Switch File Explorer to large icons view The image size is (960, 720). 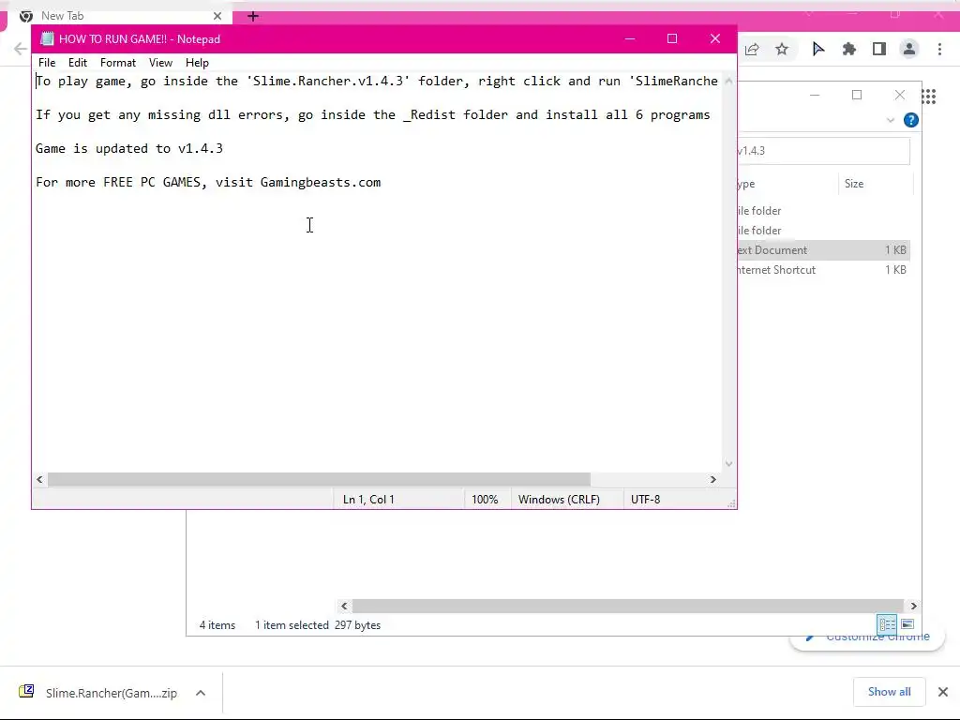907,624
